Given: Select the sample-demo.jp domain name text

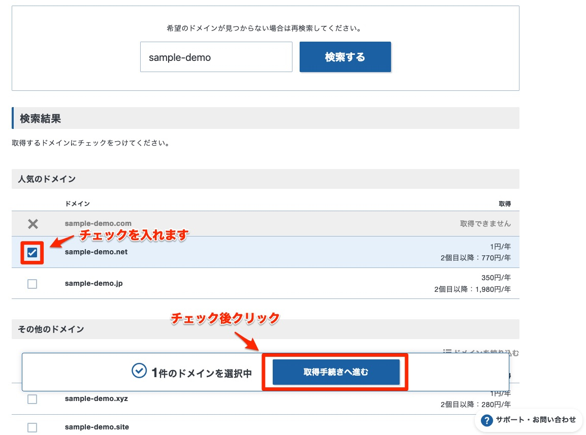Looking at the screenshot, I should [94, 283].
